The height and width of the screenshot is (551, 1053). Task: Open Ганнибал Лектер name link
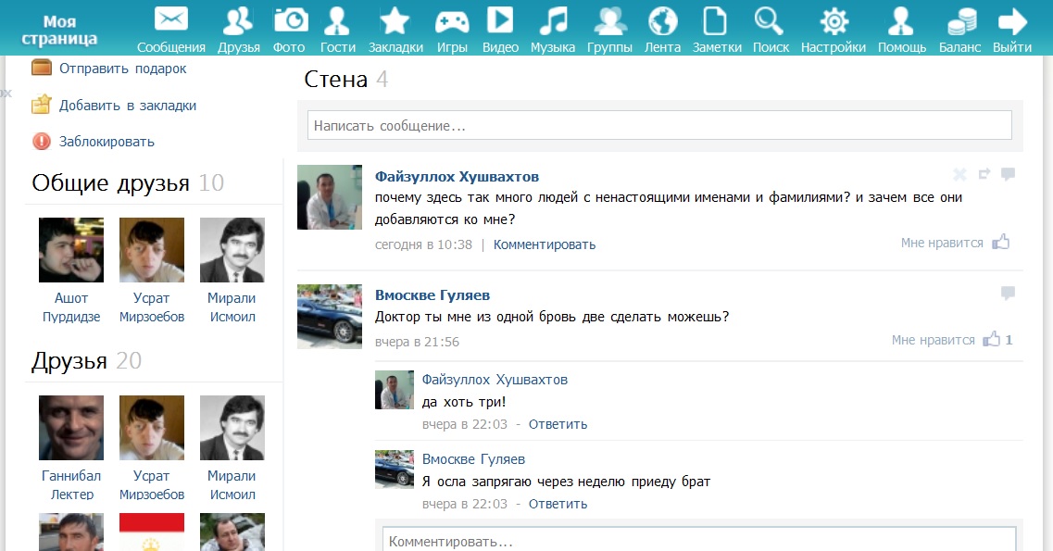71,485
